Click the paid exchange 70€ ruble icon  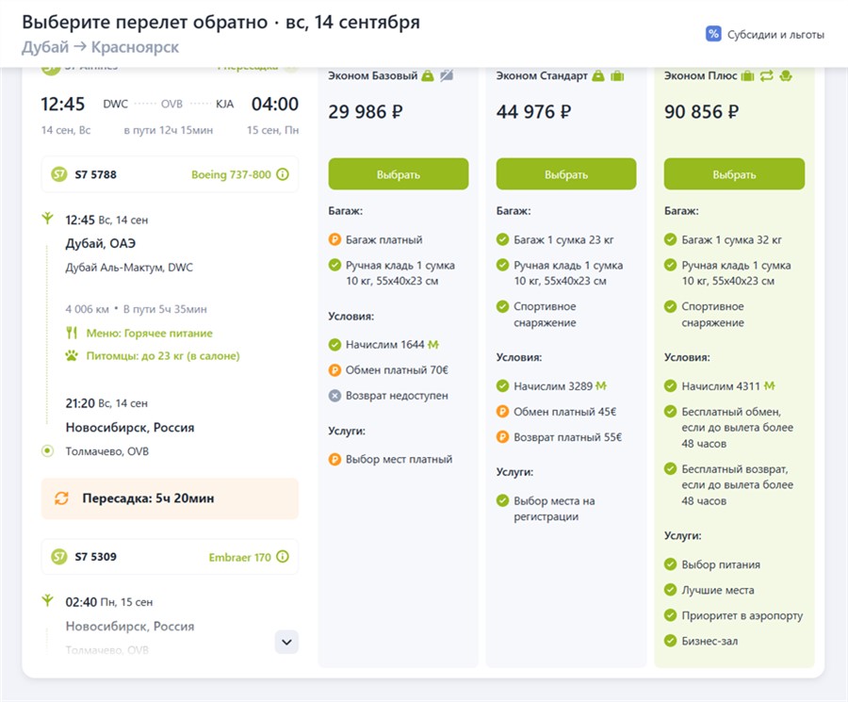[334, 370]
